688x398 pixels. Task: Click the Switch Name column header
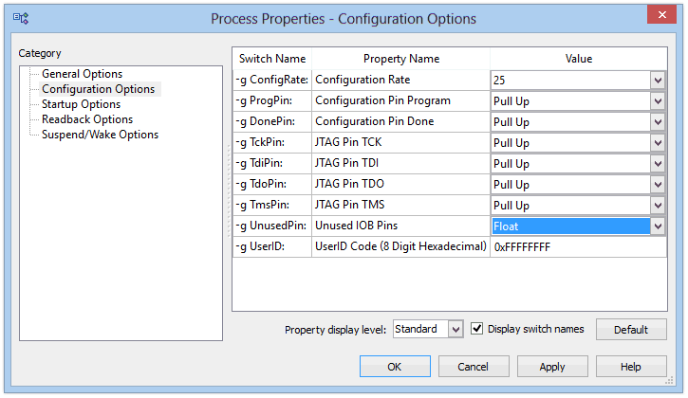pos(272,59)
